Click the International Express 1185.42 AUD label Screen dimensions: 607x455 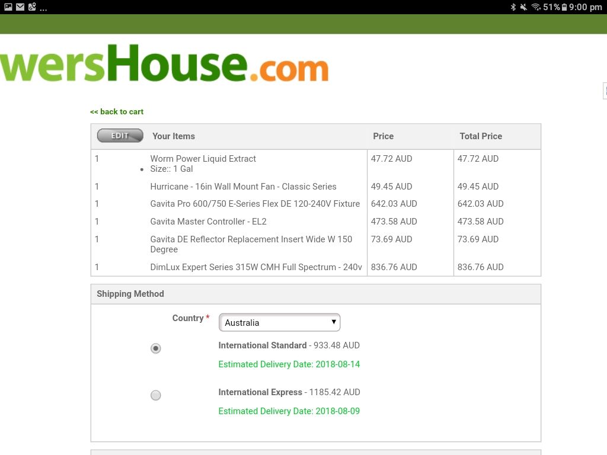point(289,392)
